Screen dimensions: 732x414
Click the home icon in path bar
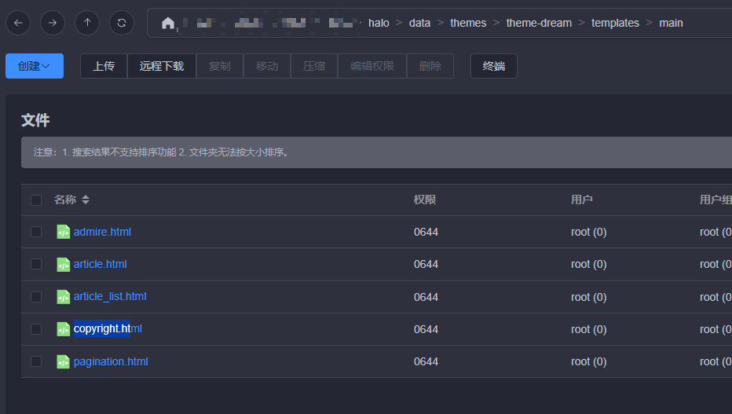coord(167,24)
